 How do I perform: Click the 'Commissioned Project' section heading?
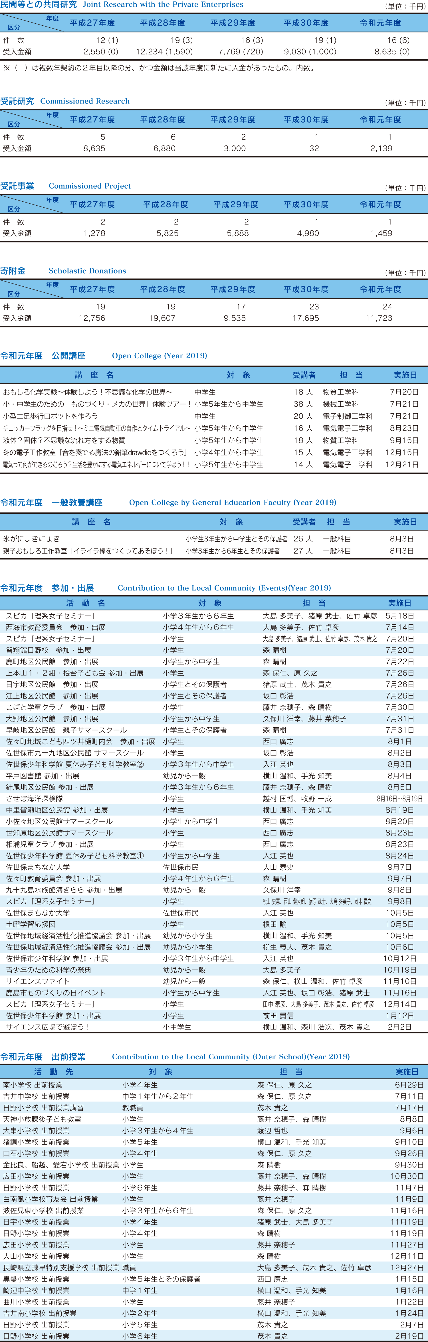(90, 187)
